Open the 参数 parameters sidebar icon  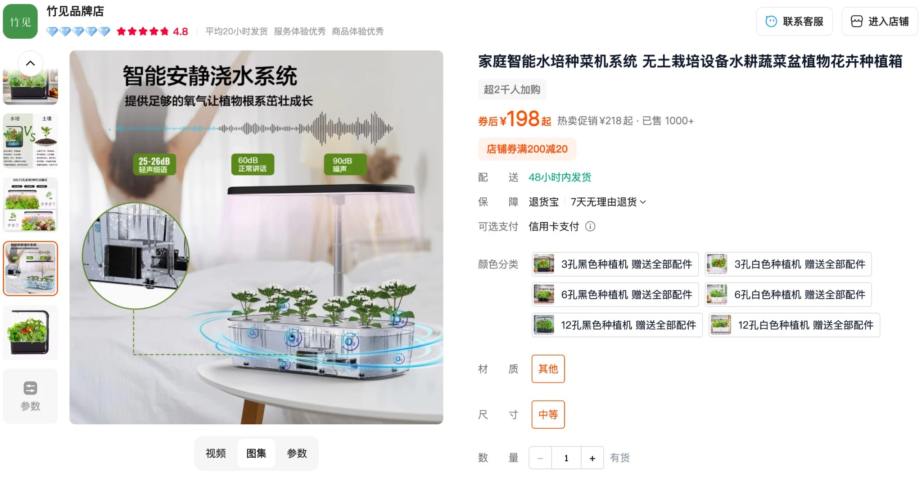point(30,396)
